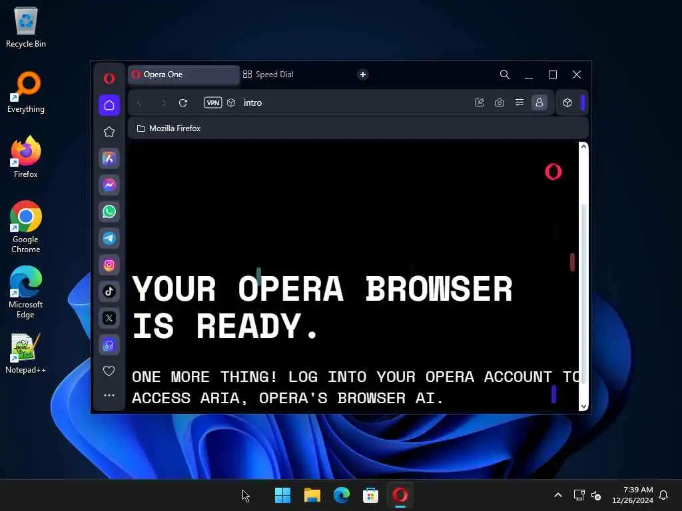Open the muted volume tray icon
Image resolution: width=682 pixels, height=511 pixels.
coord(596,495)
